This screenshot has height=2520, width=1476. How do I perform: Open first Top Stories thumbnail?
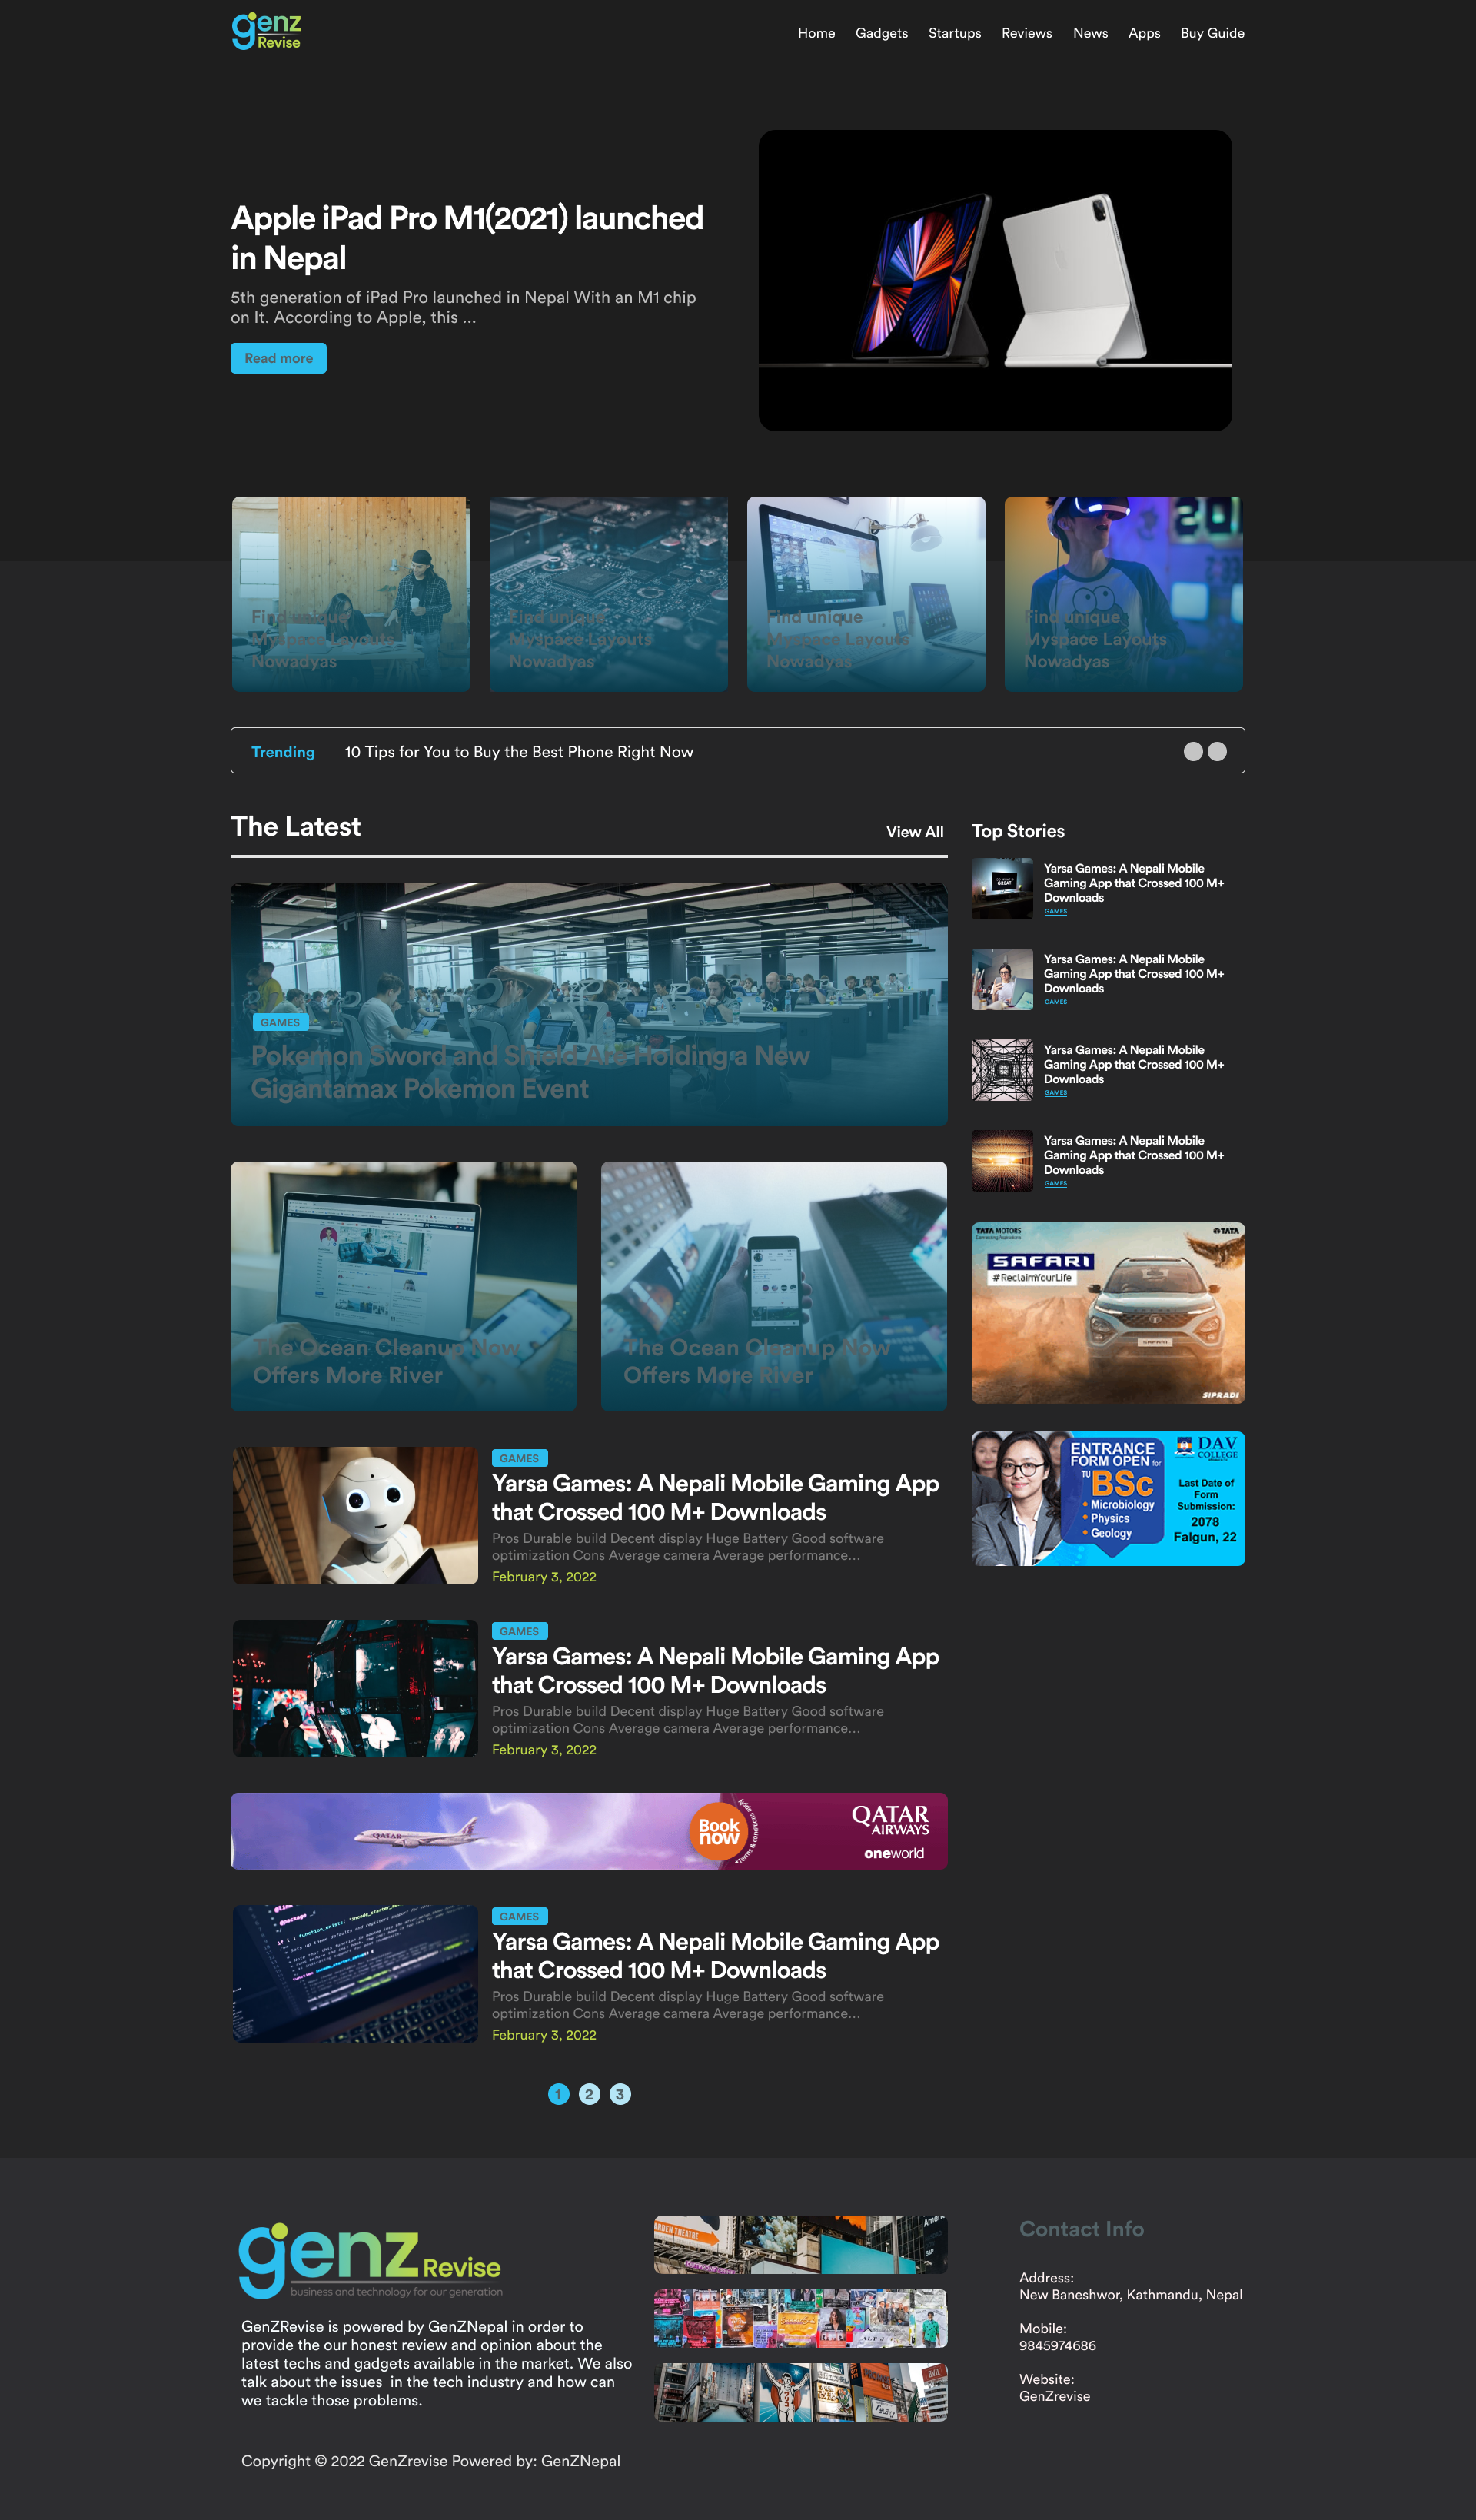pyautogui.click(x=1002, y=888)
